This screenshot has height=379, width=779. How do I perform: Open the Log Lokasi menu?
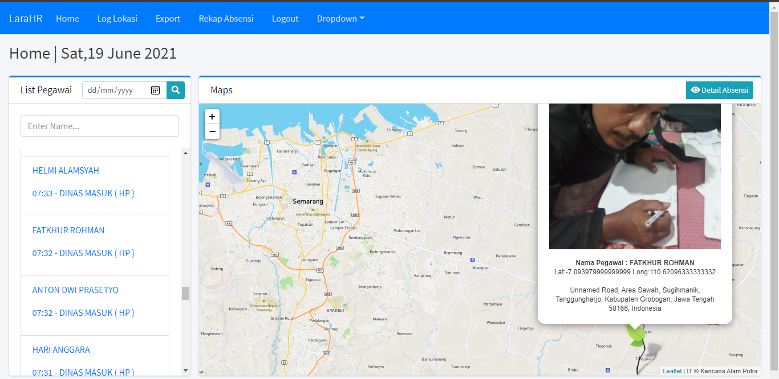(117, 18)
